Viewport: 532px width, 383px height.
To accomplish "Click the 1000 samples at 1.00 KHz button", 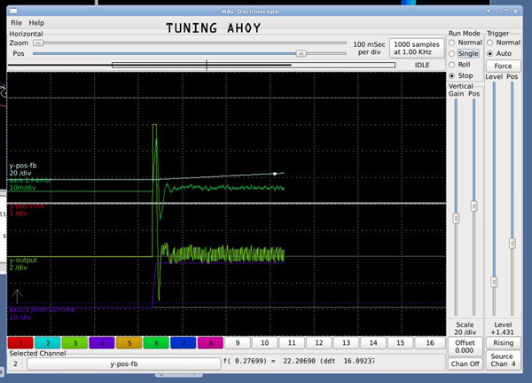I will point(415,48).
